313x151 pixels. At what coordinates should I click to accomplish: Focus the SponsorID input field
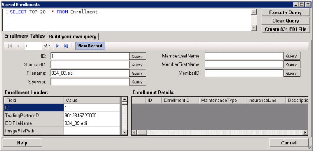click(x=89, y=65)
